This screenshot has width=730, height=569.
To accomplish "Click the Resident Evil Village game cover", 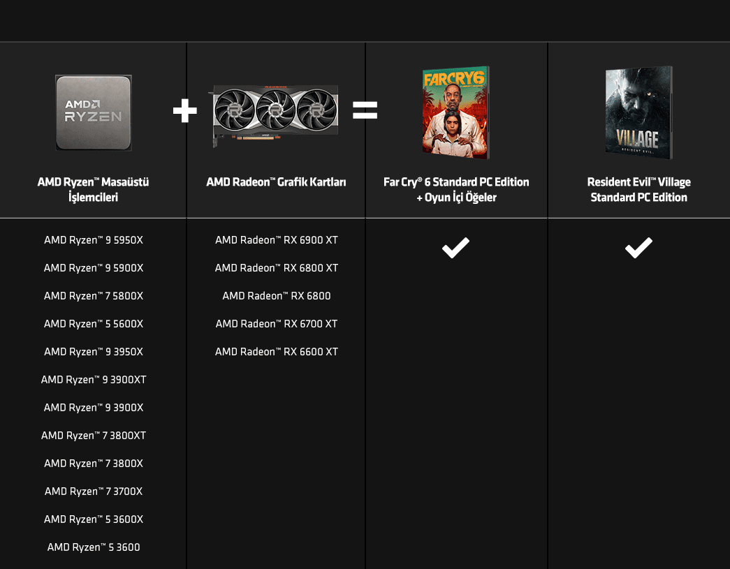I will coord(638,112).
